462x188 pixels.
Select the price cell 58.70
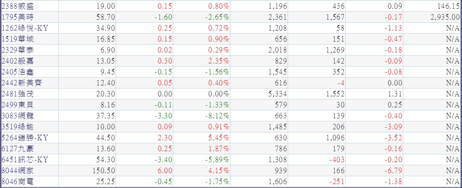[105, 17]
